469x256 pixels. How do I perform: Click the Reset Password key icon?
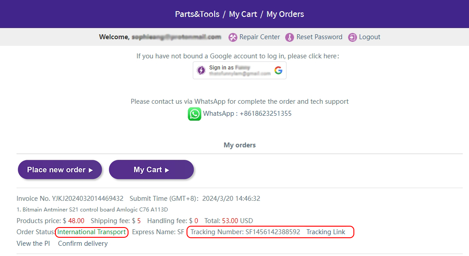coord(290,37)
